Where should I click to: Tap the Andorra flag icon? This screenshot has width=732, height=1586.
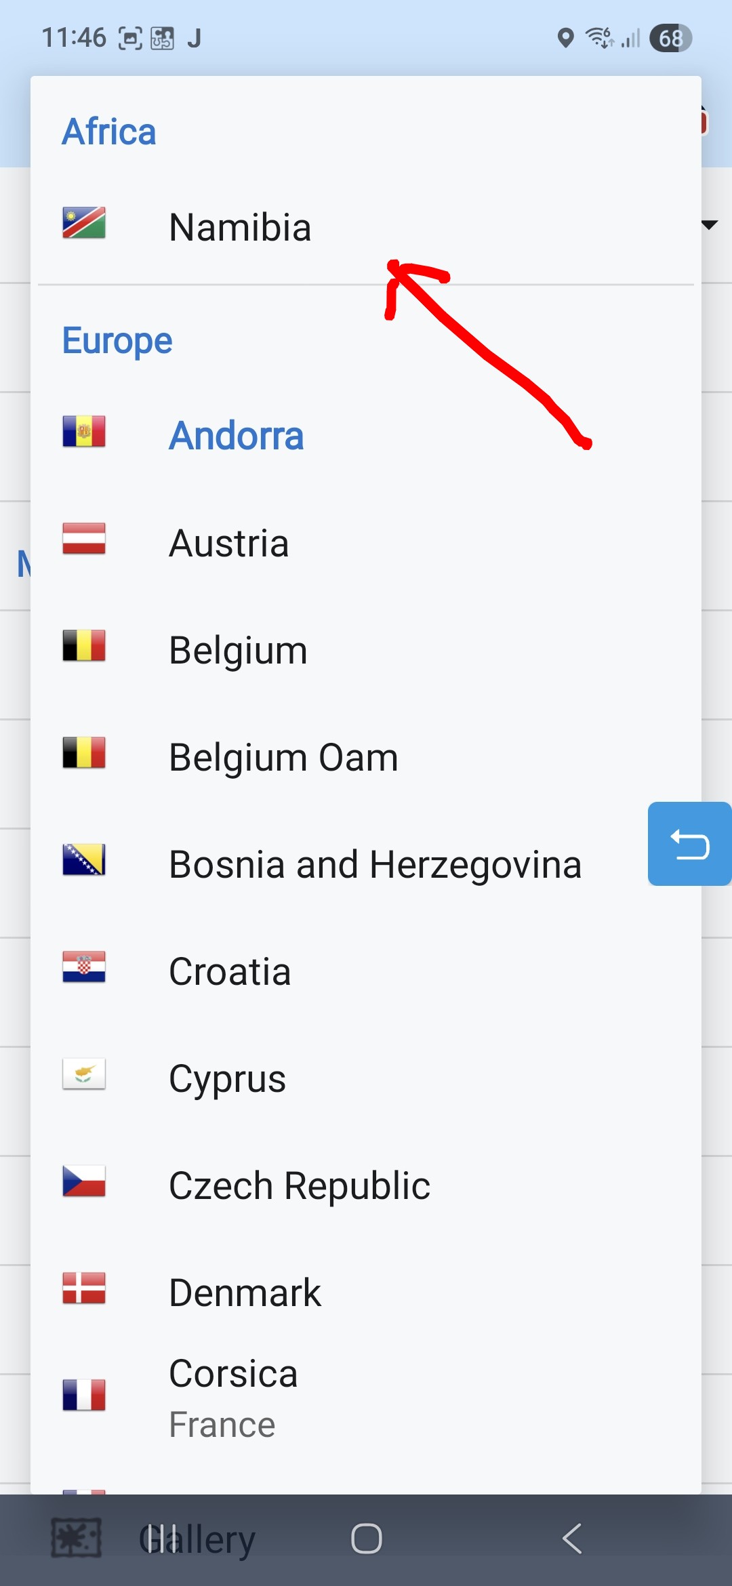(x=84, y=432)
